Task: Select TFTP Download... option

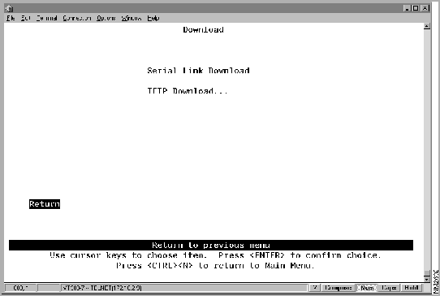Action: 188,91
